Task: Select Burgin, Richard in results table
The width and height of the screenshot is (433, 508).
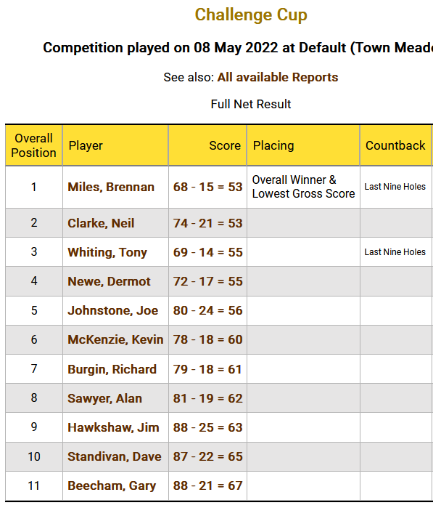Action: [x=112, y=369]
